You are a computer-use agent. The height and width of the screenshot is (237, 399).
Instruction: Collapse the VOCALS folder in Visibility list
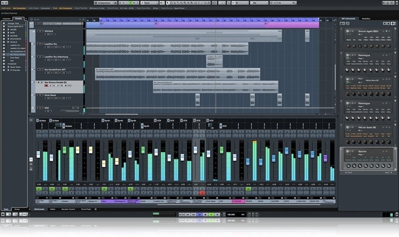pos(7,42)
